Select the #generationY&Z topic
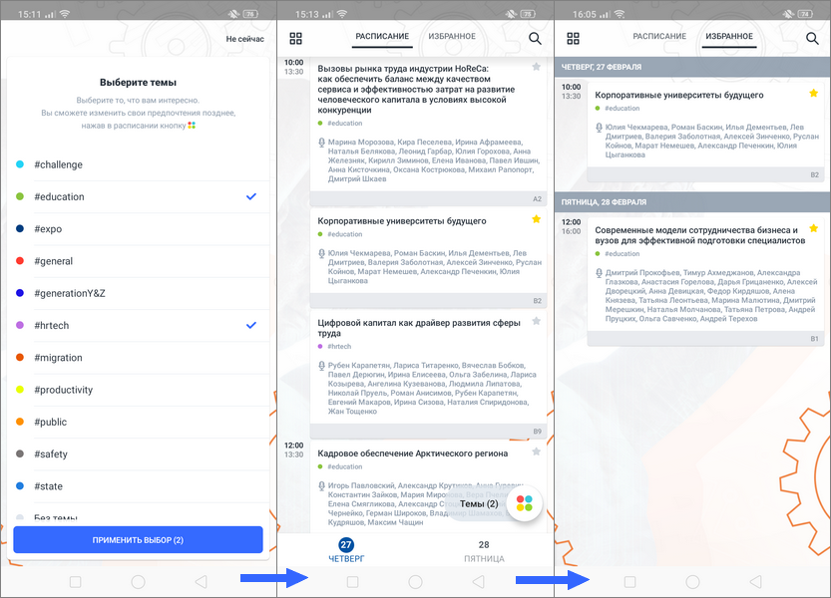The image size is (831, 598). (138, 293)
